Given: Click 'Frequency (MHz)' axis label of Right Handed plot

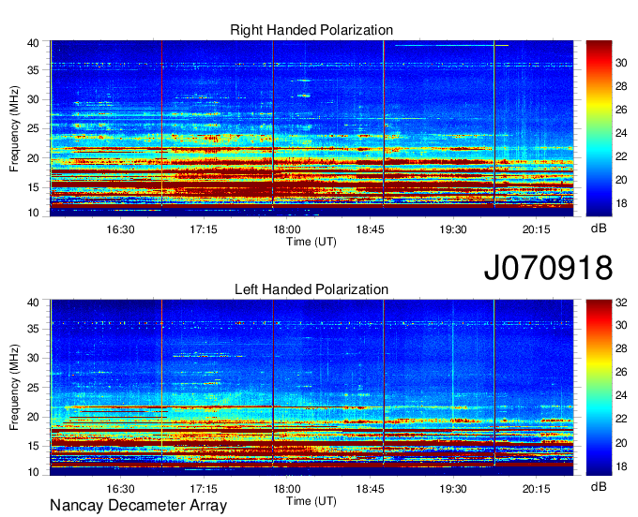Looking at the screenshot, I should [x=14, y=128].
